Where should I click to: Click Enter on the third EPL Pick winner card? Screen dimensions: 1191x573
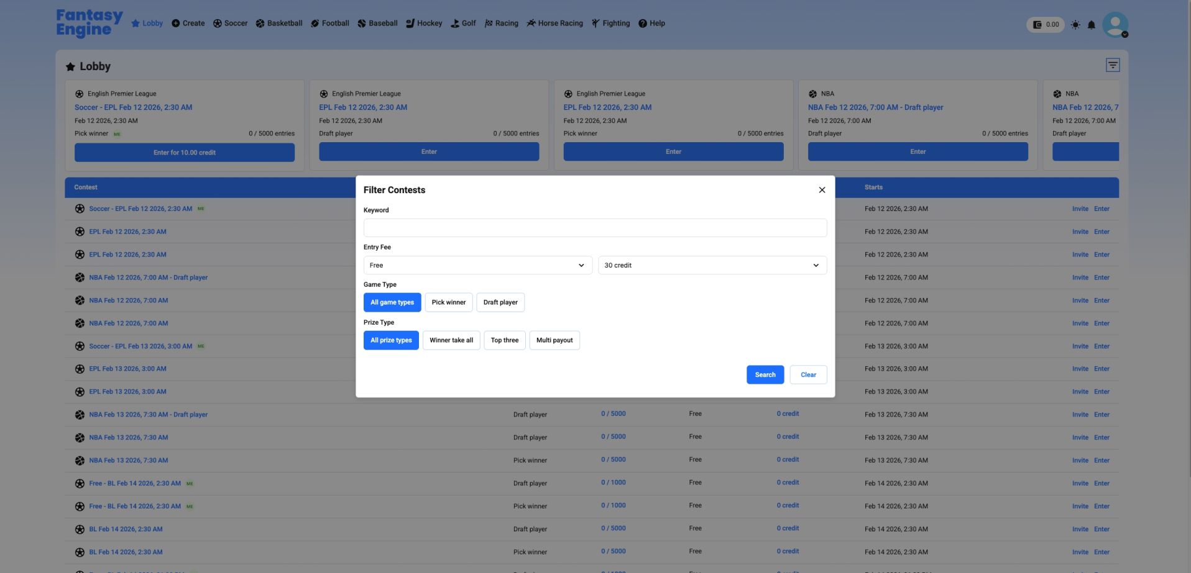tap(673, 152)
